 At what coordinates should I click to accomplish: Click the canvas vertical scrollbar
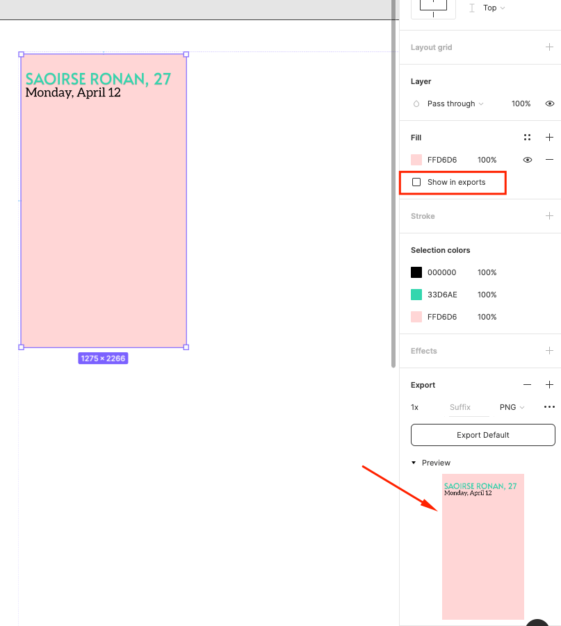tap(393, 183)
